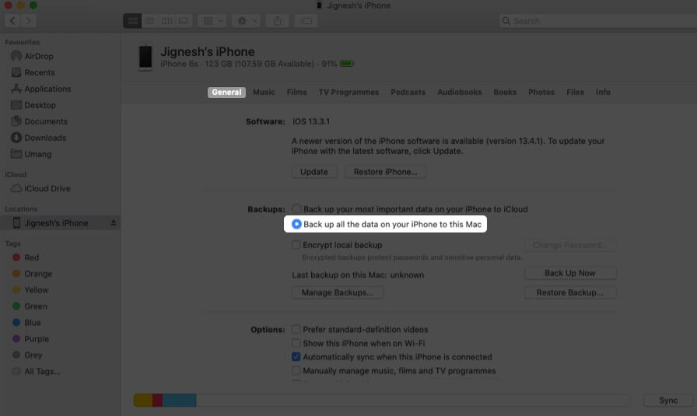Select back up to this Mac option
Image resolution: width=697 pixels, height=416 pixels.
tap(296, 224)
